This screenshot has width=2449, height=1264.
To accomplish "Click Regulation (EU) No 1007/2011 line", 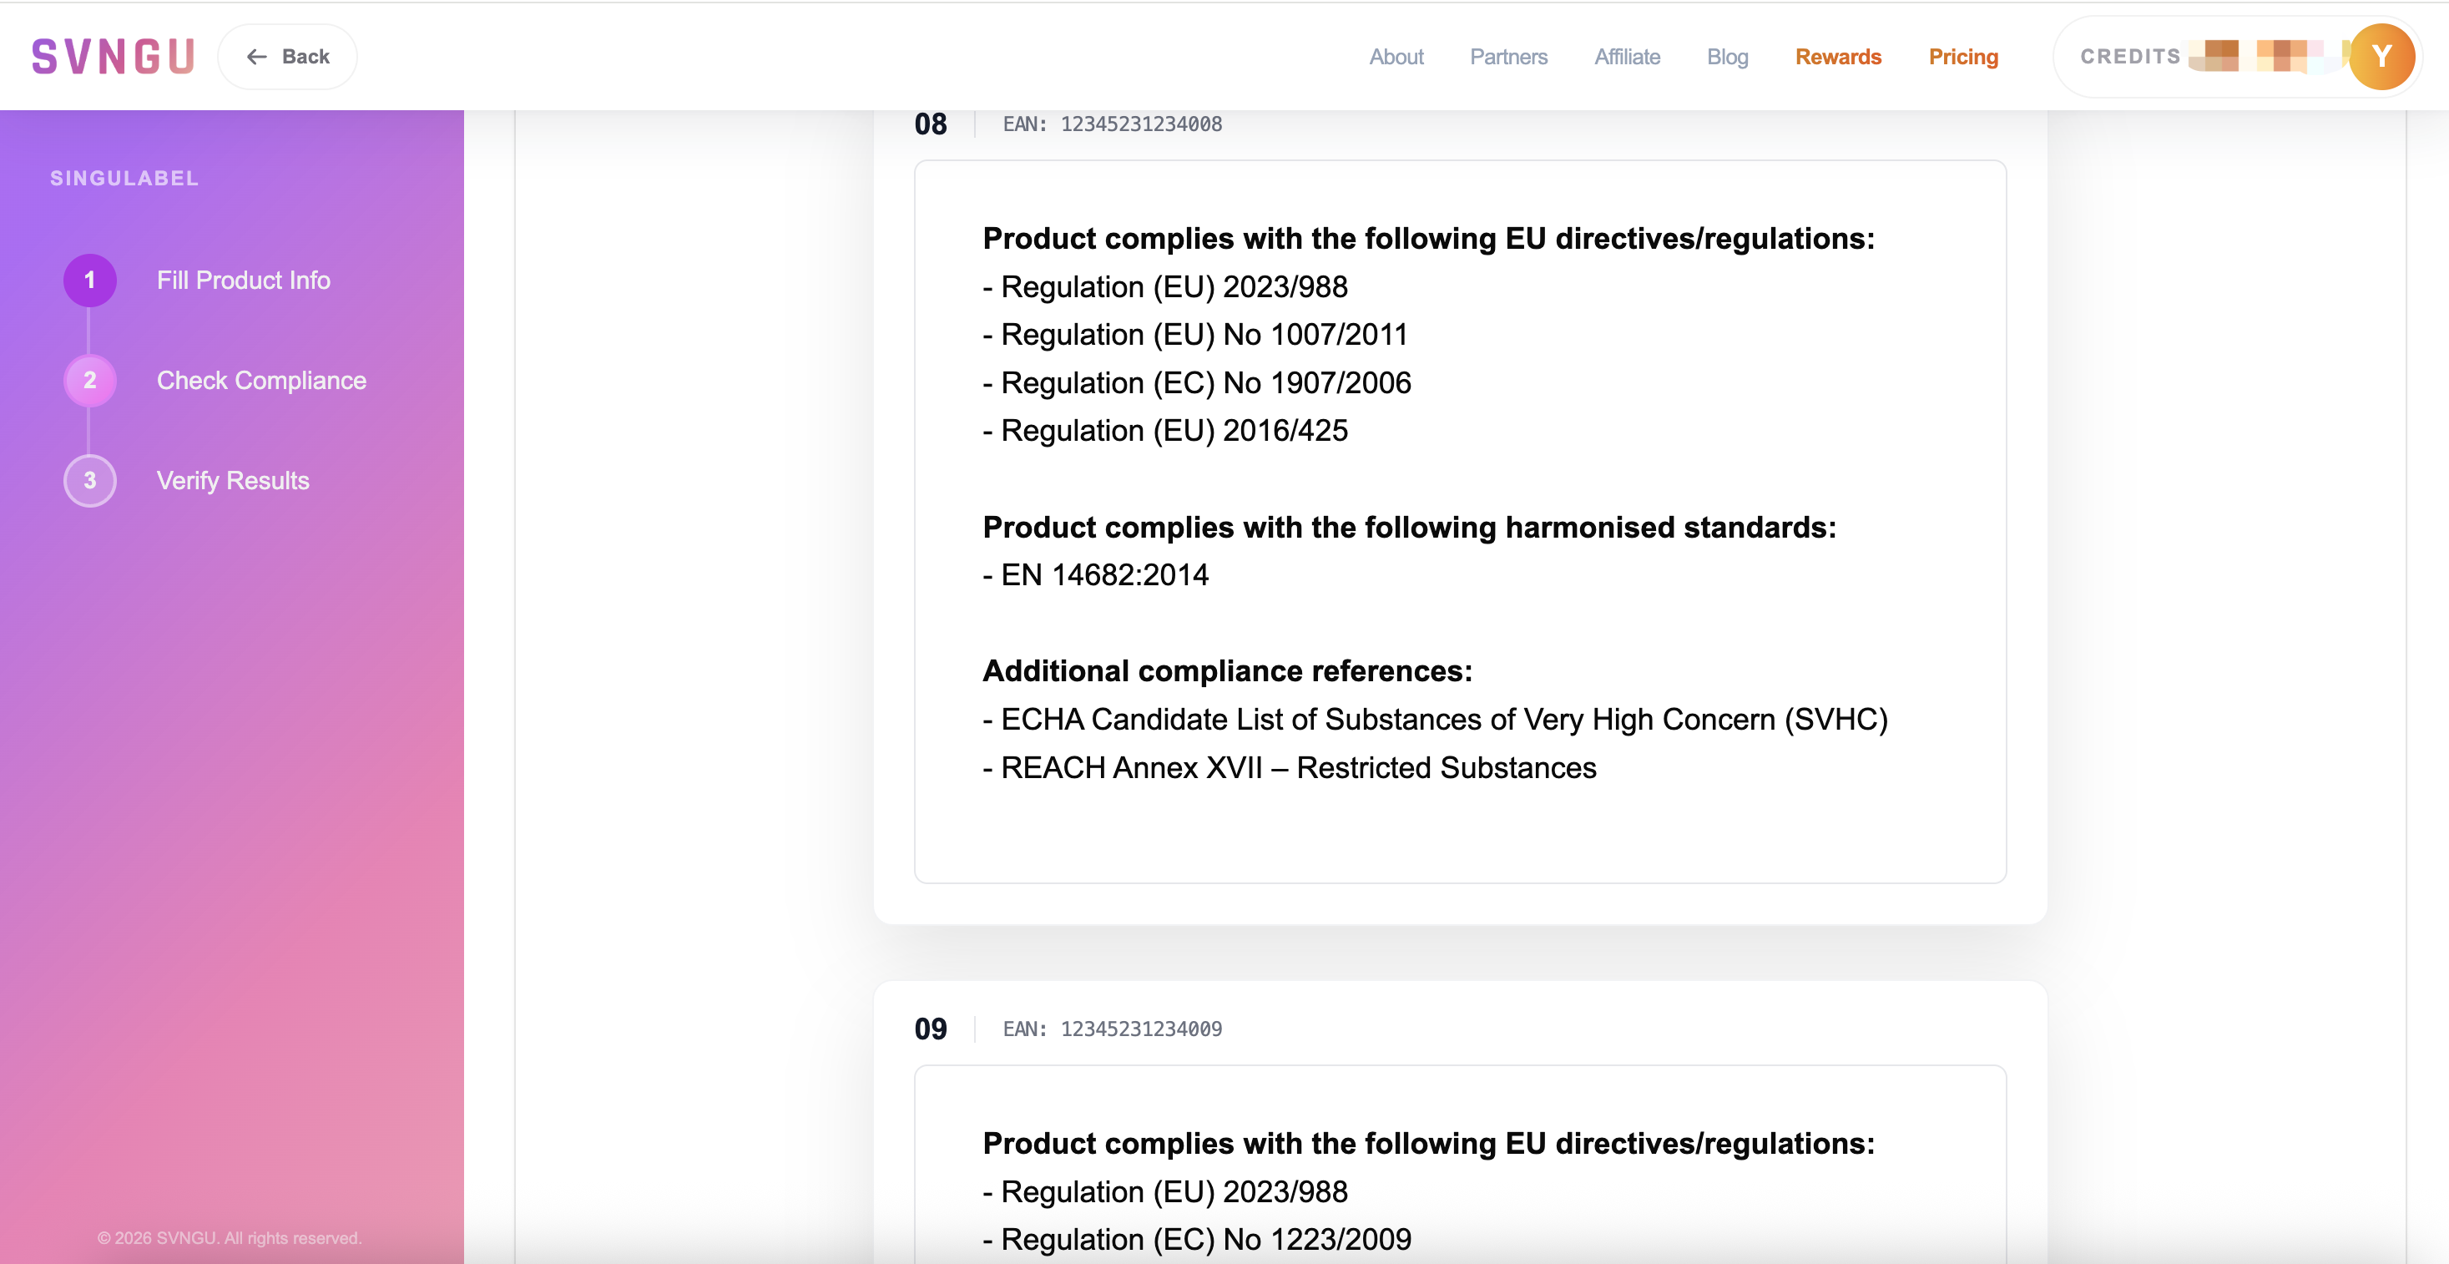I will coord(1195,335).
